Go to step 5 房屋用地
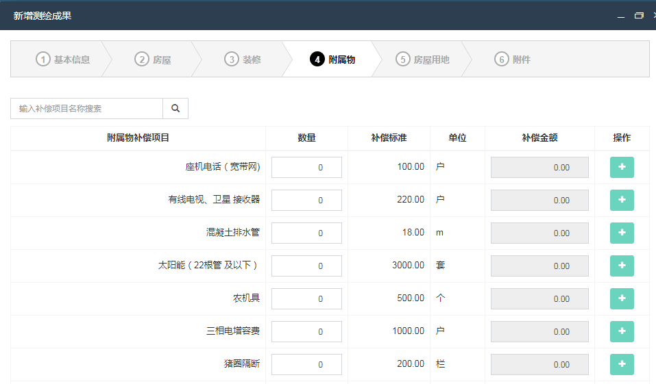656x384 pixels. coord(422,60)
